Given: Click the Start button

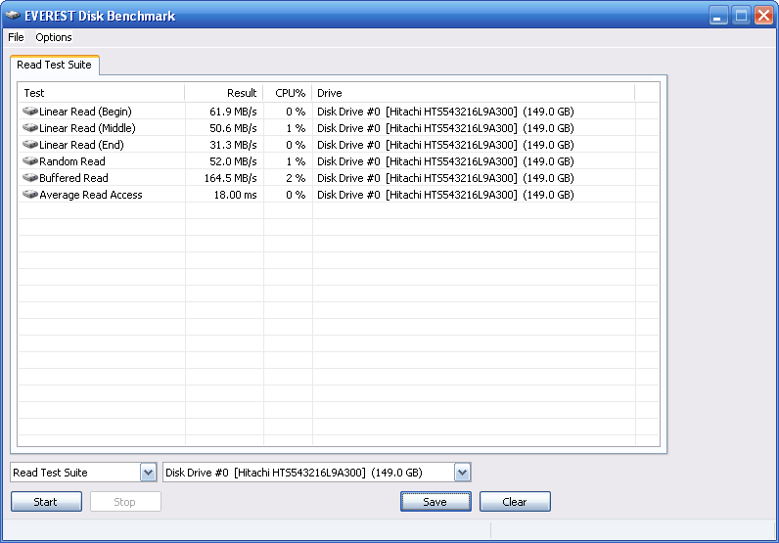Looking at the screenshot, I should click(x=46, y=502).
